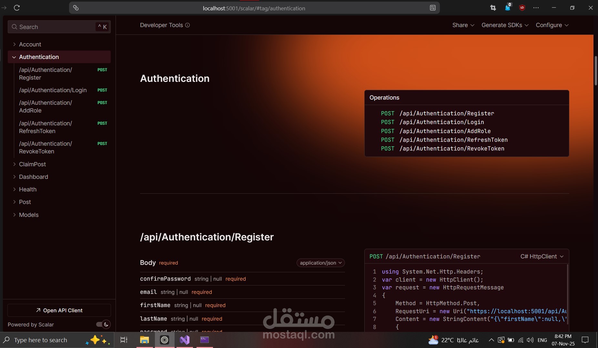This screenshot has height=348, width=598.
Task: Click the Developer Tools label
Action: coord(161,25)
